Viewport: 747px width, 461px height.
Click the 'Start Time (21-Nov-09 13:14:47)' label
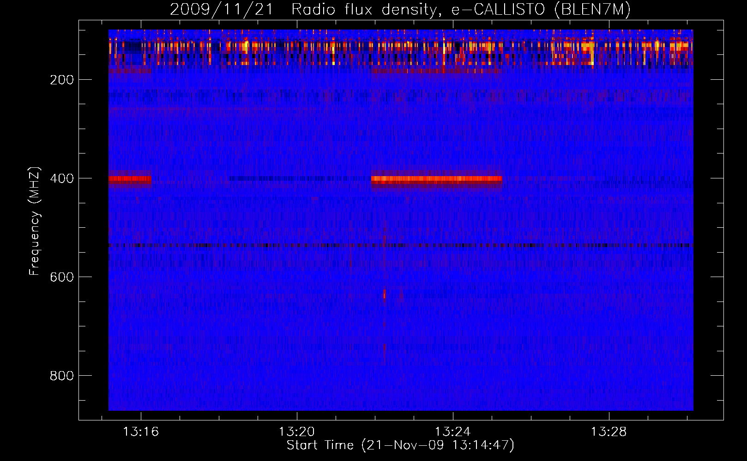click(400, 445)
